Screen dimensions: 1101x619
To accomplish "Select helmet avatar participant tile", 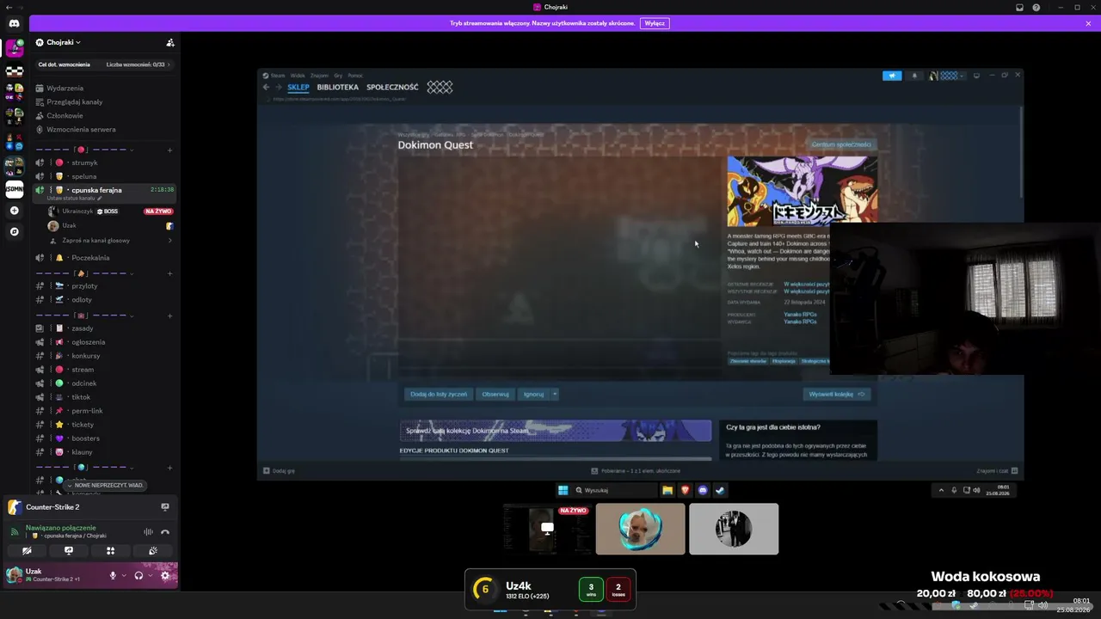I will tap(641, 529).
